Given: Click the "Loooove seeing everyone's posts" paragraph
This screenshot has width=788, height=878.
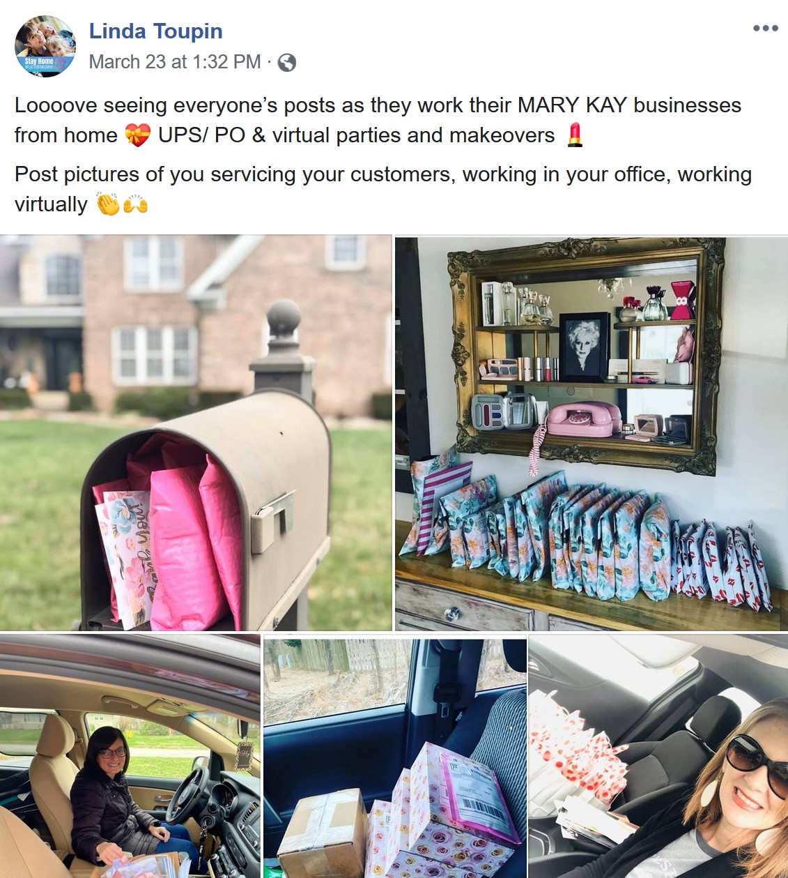Looking at the screenshot, I should click(378, 120).
